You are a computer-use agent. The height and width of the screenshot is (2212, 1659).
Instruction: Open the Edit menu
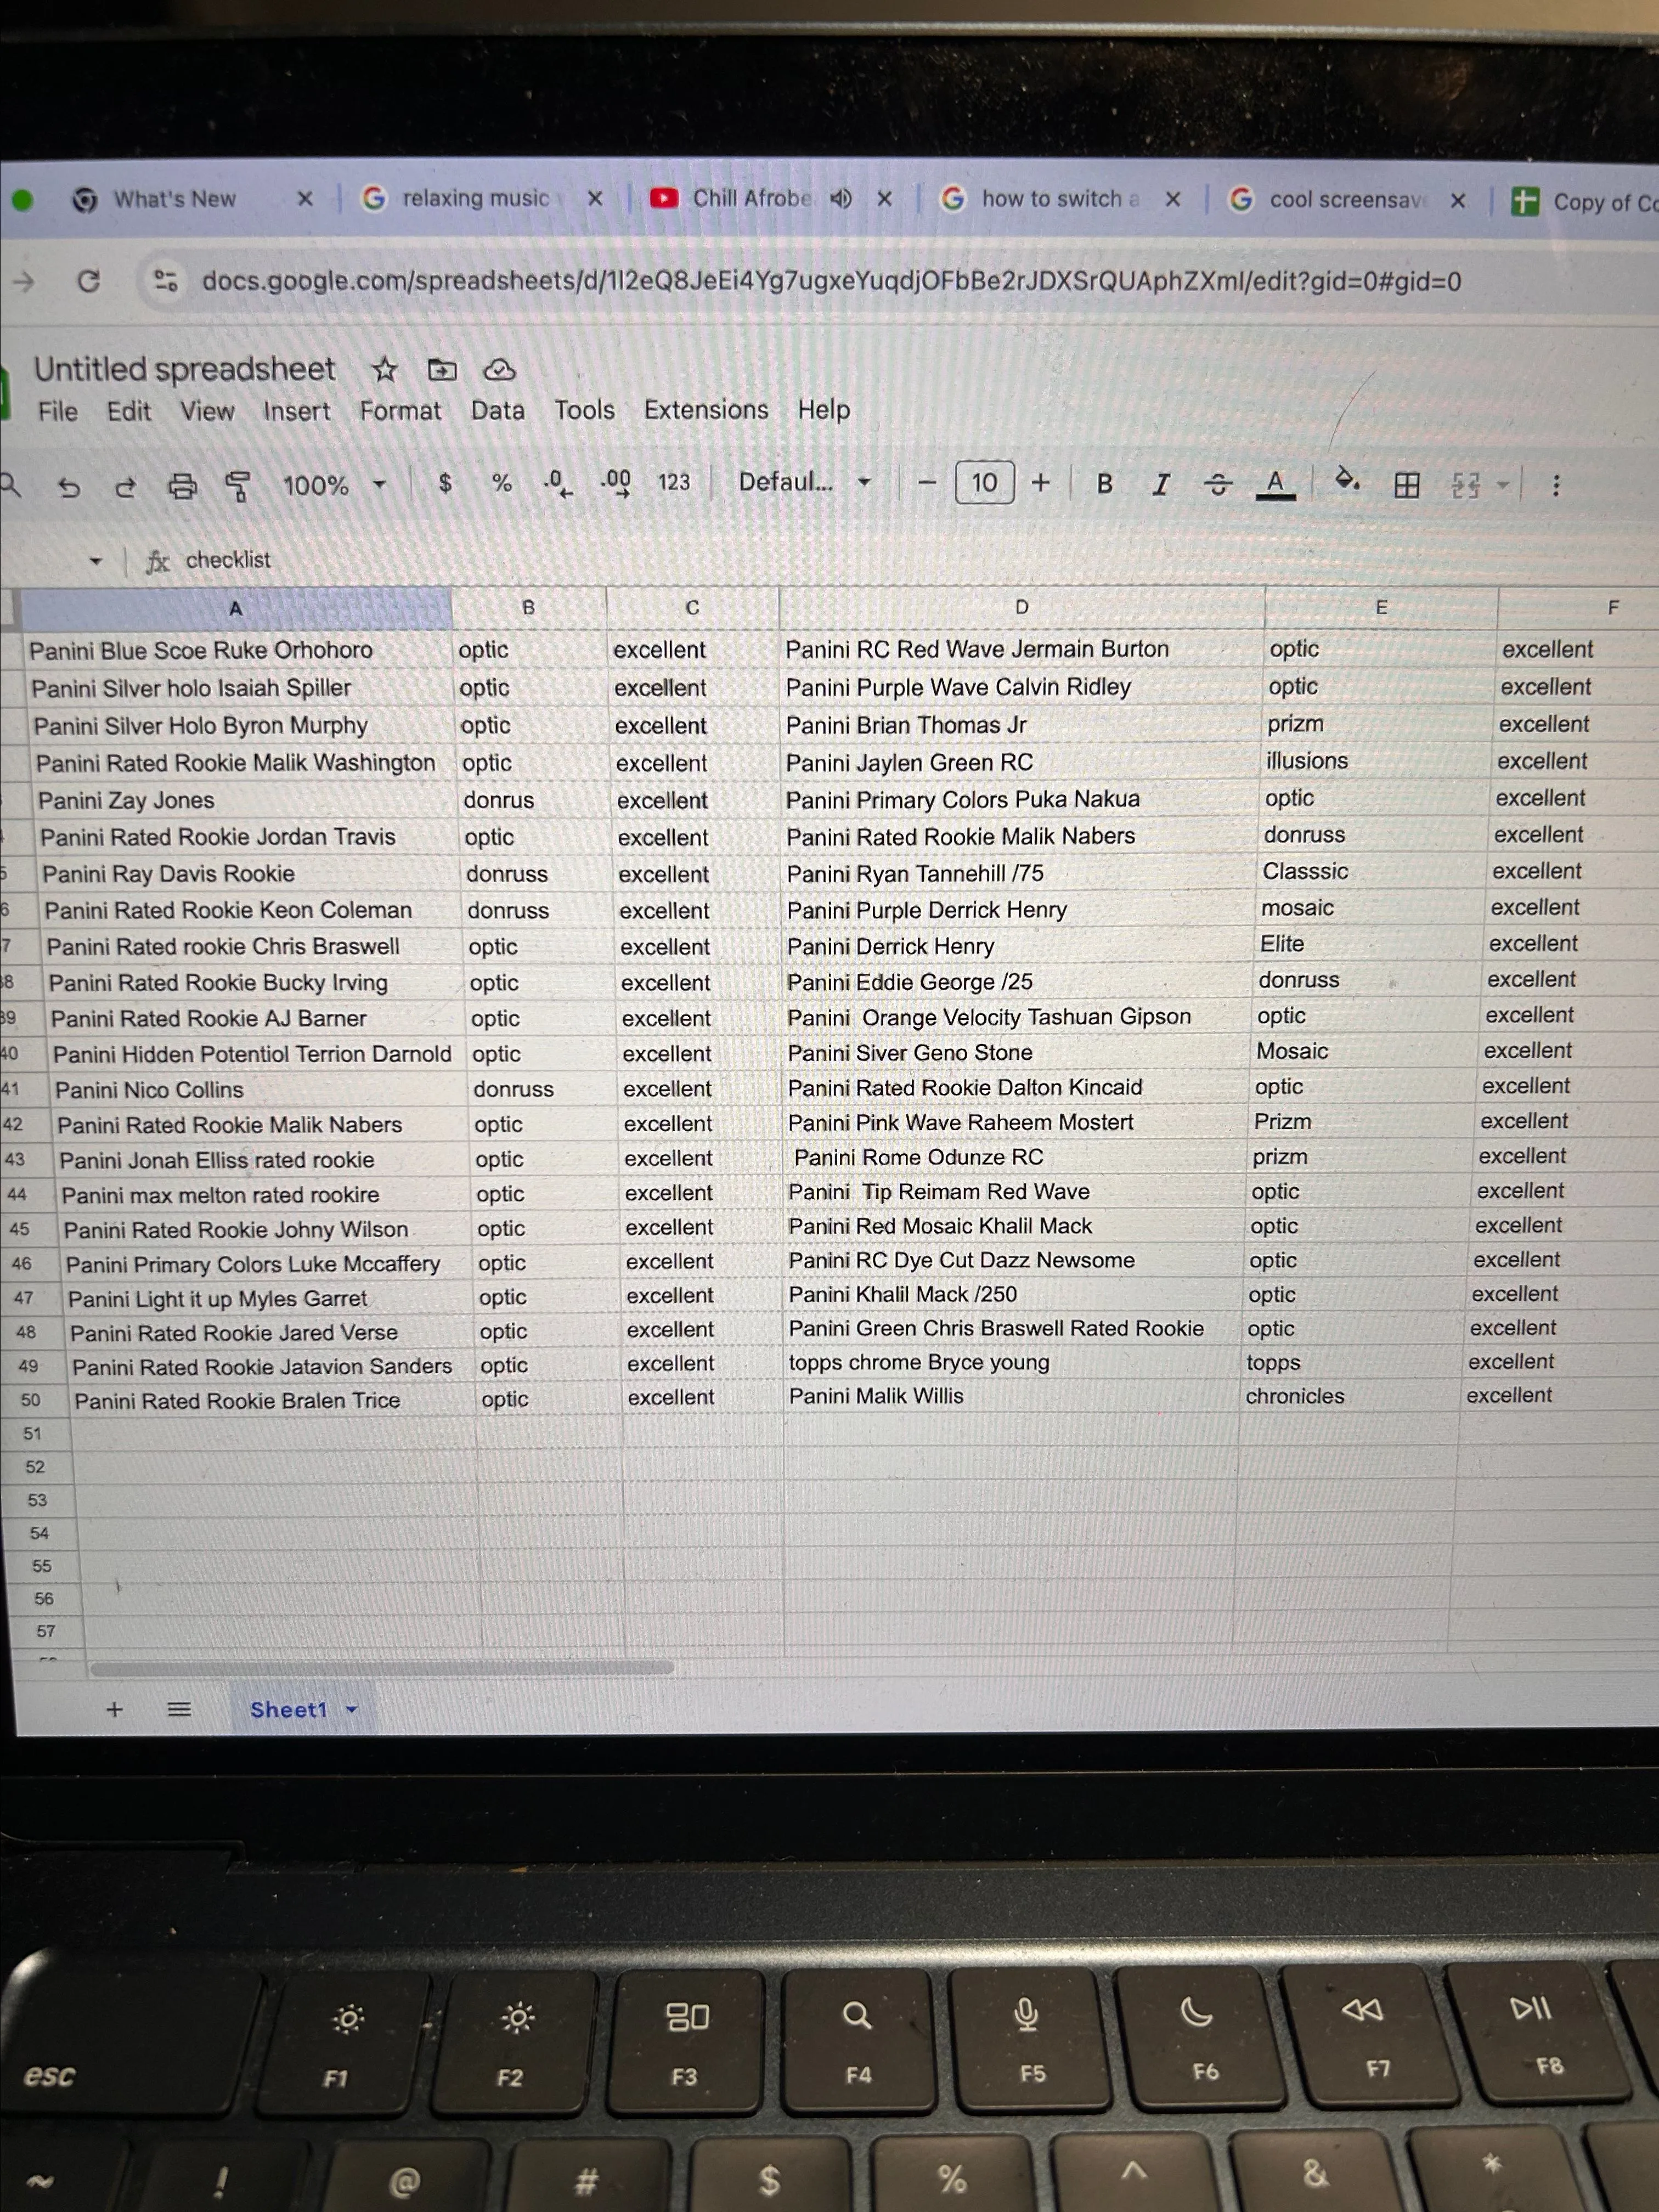tap(129, 411)
